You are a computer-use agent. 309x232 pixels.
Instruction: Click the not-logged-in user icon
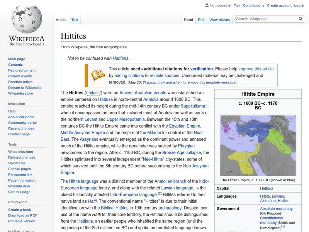coord(207,5)
